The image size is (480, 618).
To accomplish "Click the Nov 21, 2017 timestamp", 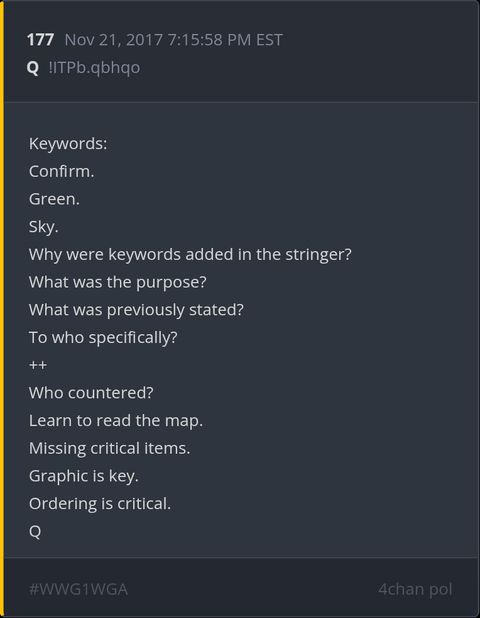I will [x=173, y=40].
